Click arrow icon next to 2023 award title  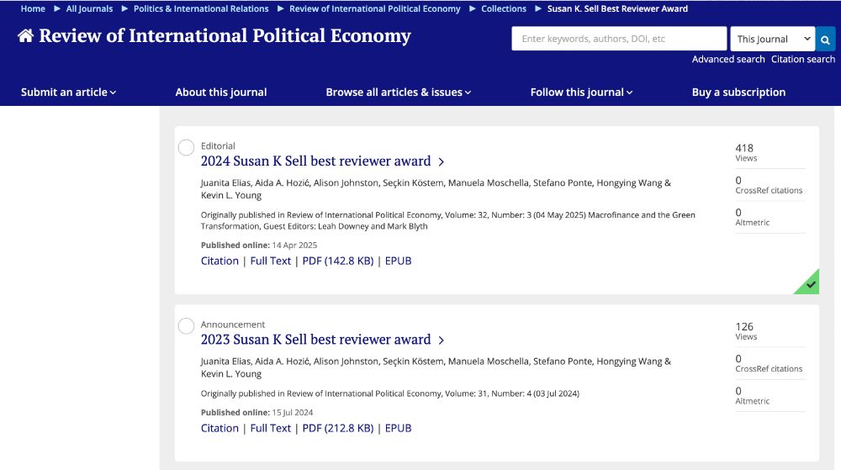442,340
